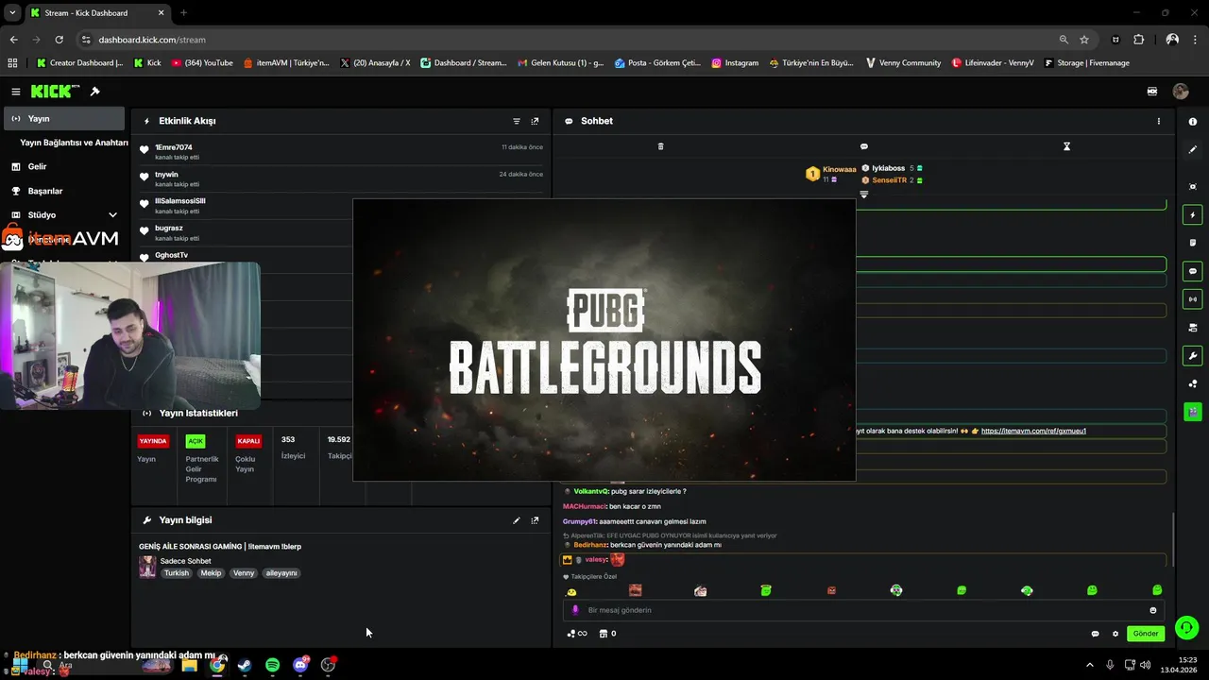Bookmark this page with star icon
The image size is (1209, 680).
coord(1084,40)
